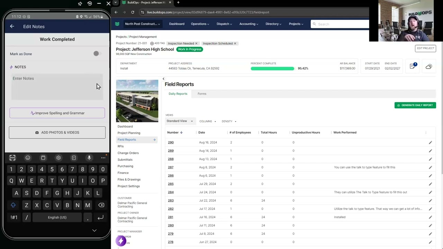Switch to the Forms tab

click(202, 94)
